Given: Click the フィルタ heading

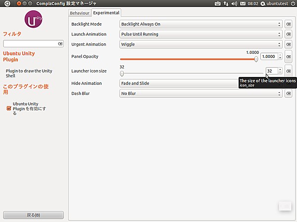Looking at the screenshot, I should [x=12, y=34].
